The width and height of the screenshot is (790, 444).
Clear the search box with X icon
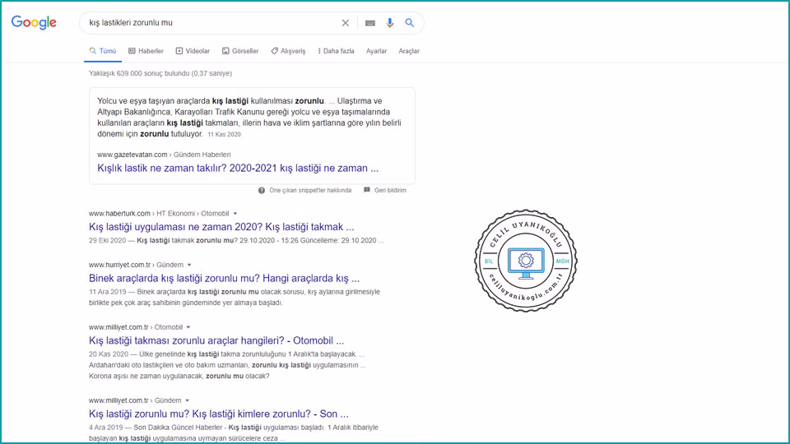click(x=345, y=23)
